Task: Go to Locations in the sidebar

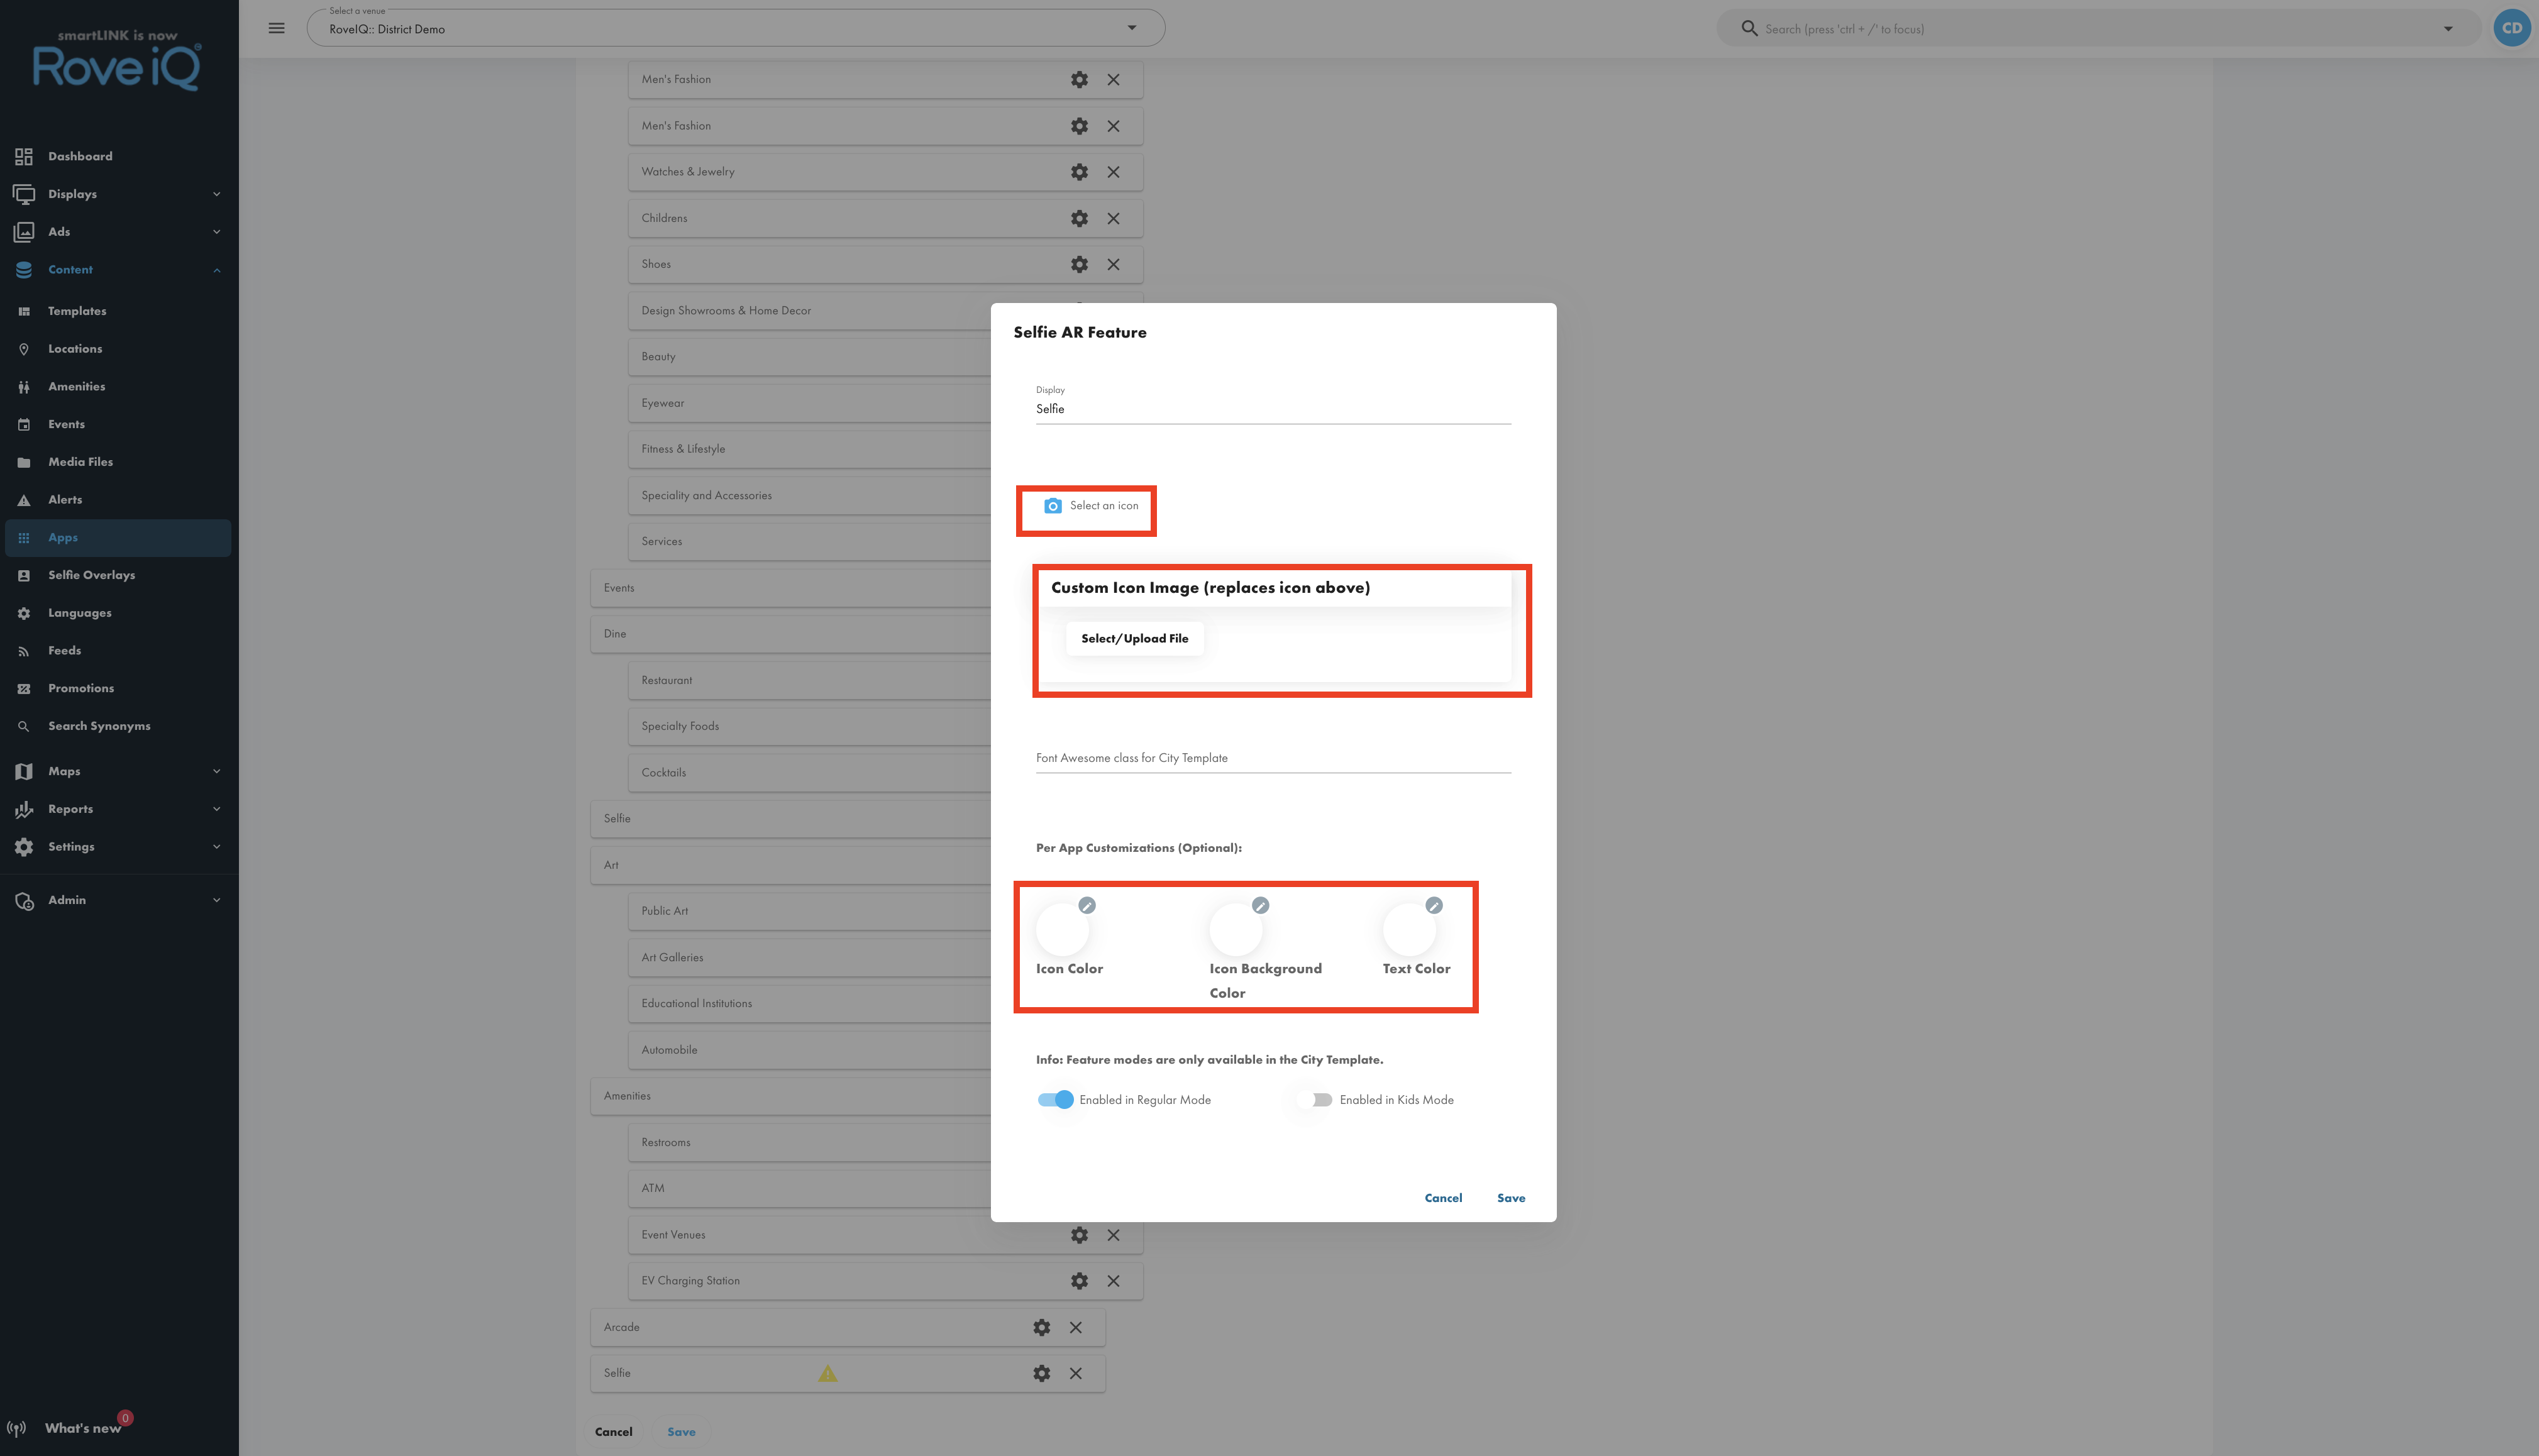Action: click(118, 349)
